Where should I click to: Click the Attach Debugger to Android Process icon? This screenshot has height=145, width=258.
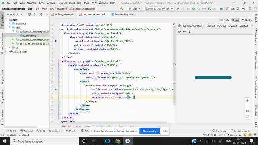[209, 9]
